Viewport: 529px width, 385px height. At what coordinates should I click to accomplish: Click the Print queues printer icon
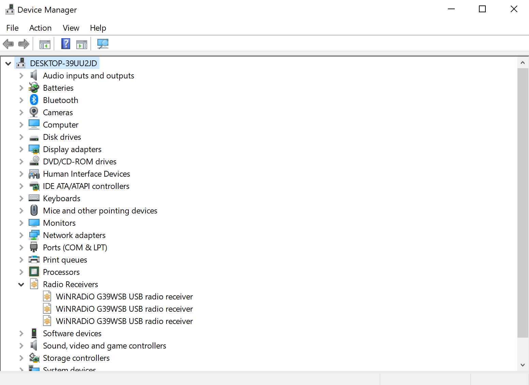coord(34,260)
